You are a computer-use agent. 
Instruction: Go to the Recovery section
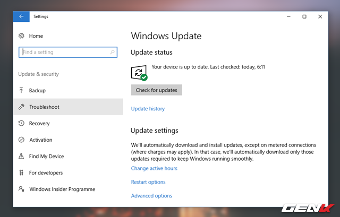tap(69, 123)
